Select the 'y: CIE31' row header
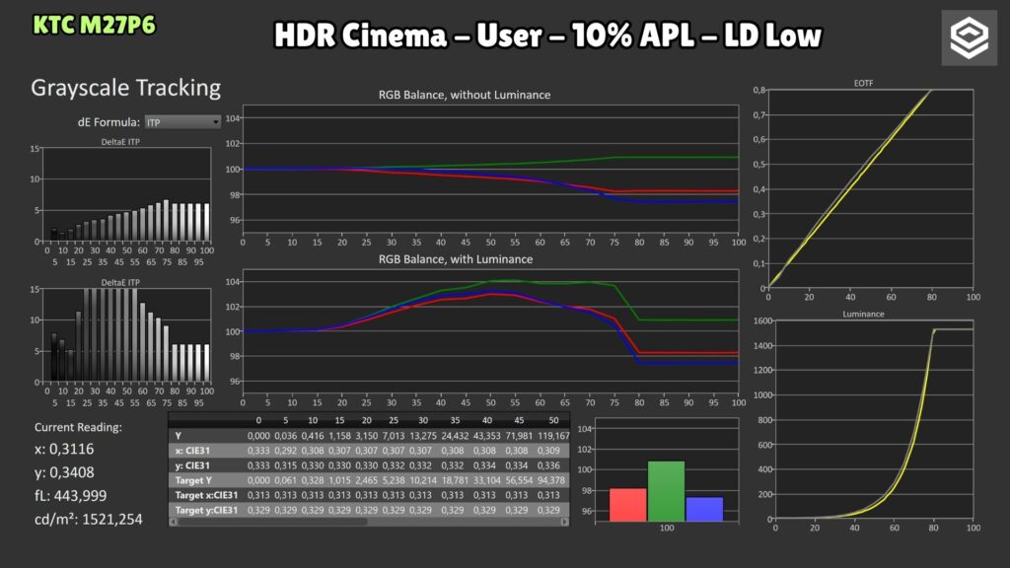The height and width of the screenshot is (568, 1010). click(x=192, y=465)
